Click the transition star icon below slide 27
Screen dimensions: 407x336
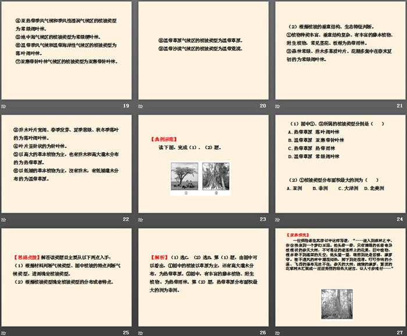(279, 333)
